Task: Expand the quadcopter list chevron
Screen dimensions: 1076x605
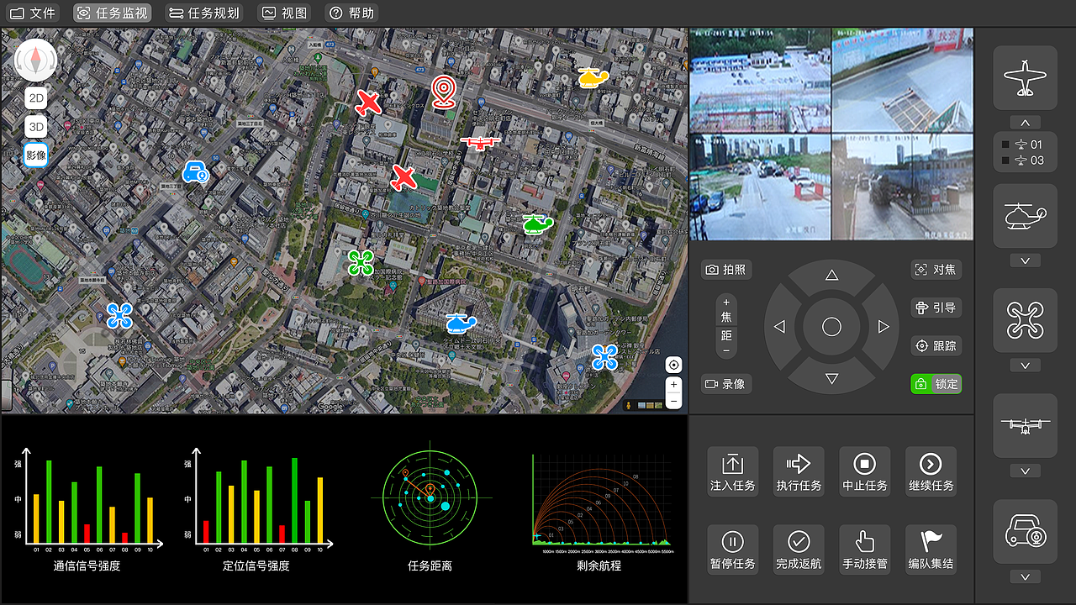Action: pyautogui.click(x=1025, y=366)
